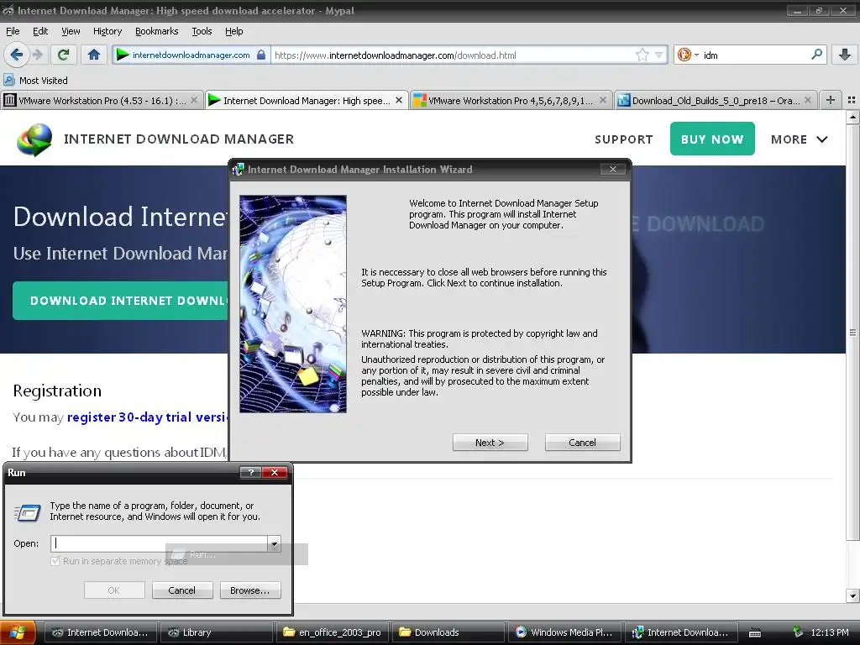
Task: Click the IDM globe logo on the page
Action: tap(34, 139)
